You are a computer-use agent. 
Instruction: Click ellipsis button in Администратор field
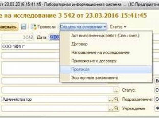point(111,99)
